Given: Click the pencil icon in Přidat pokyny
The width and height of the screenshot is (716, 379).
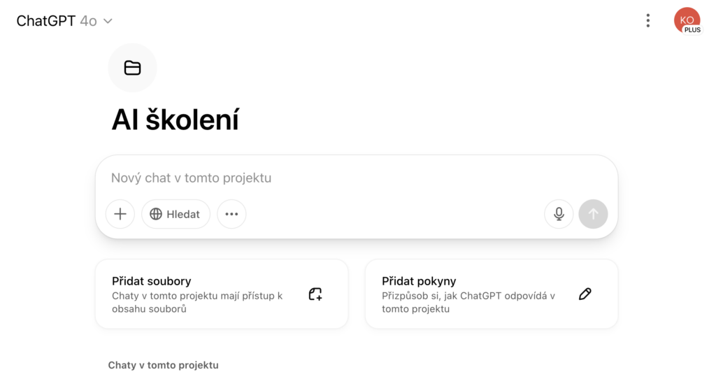Looking at the screenshot, I should click(585, 294).
